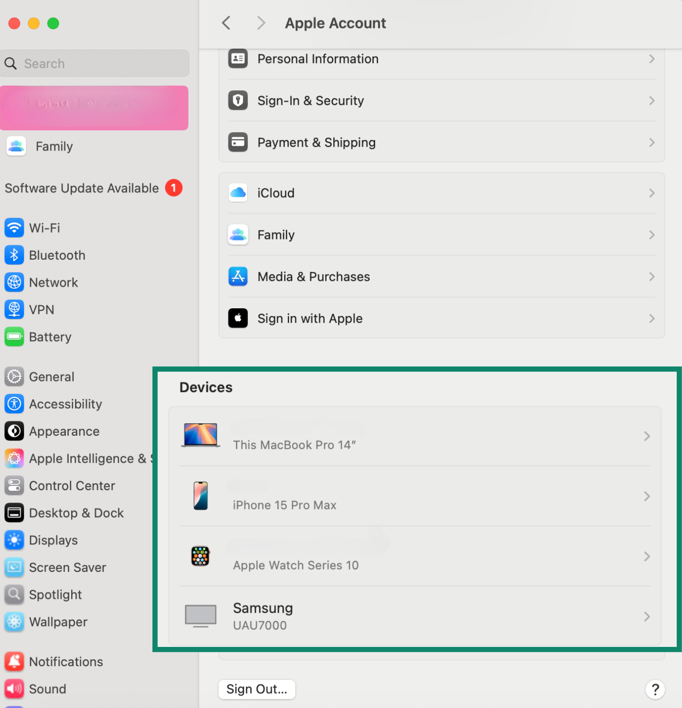Screen dimensions: 682x708
Task: Click the Sign Out button
Action: [x=256, y=689]
